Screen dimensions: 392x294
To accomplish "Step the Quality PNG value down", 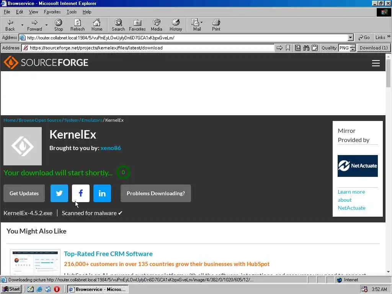I will 353,49.
